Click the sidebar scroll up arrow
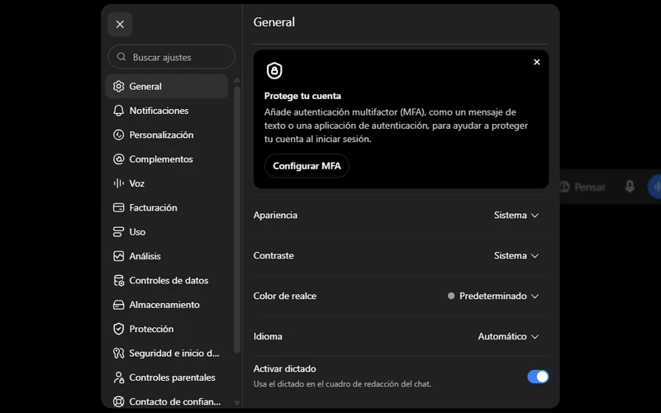Screen dimensions: 661x413 point(237,79)
